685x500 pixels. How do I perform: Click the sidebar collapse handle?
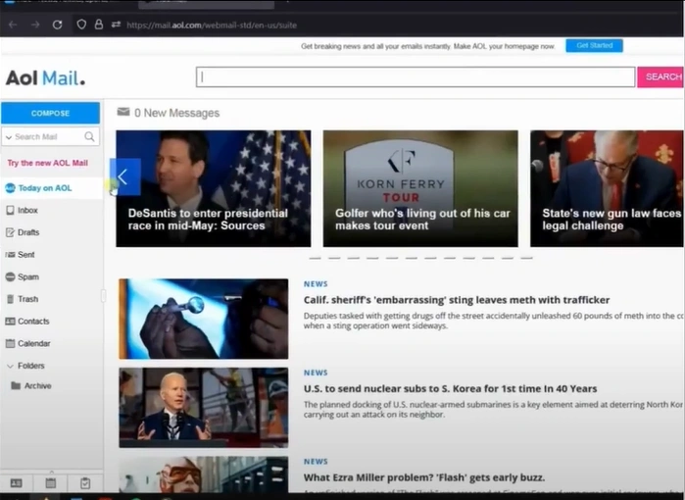coord(103,296)
